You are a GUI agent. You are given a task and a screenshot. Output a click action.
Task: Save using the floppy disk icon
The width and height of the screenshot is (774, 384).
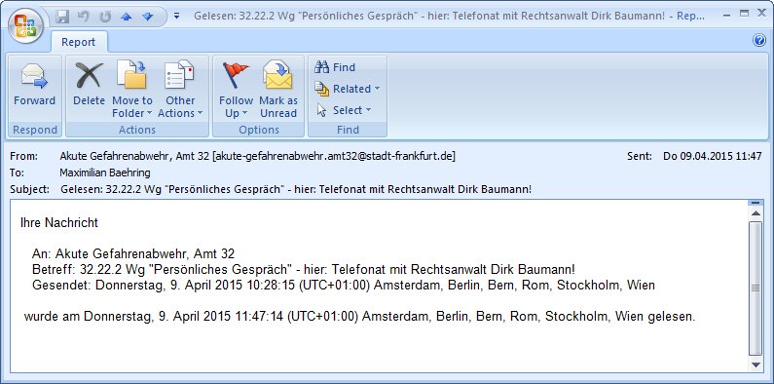(62, 17)
